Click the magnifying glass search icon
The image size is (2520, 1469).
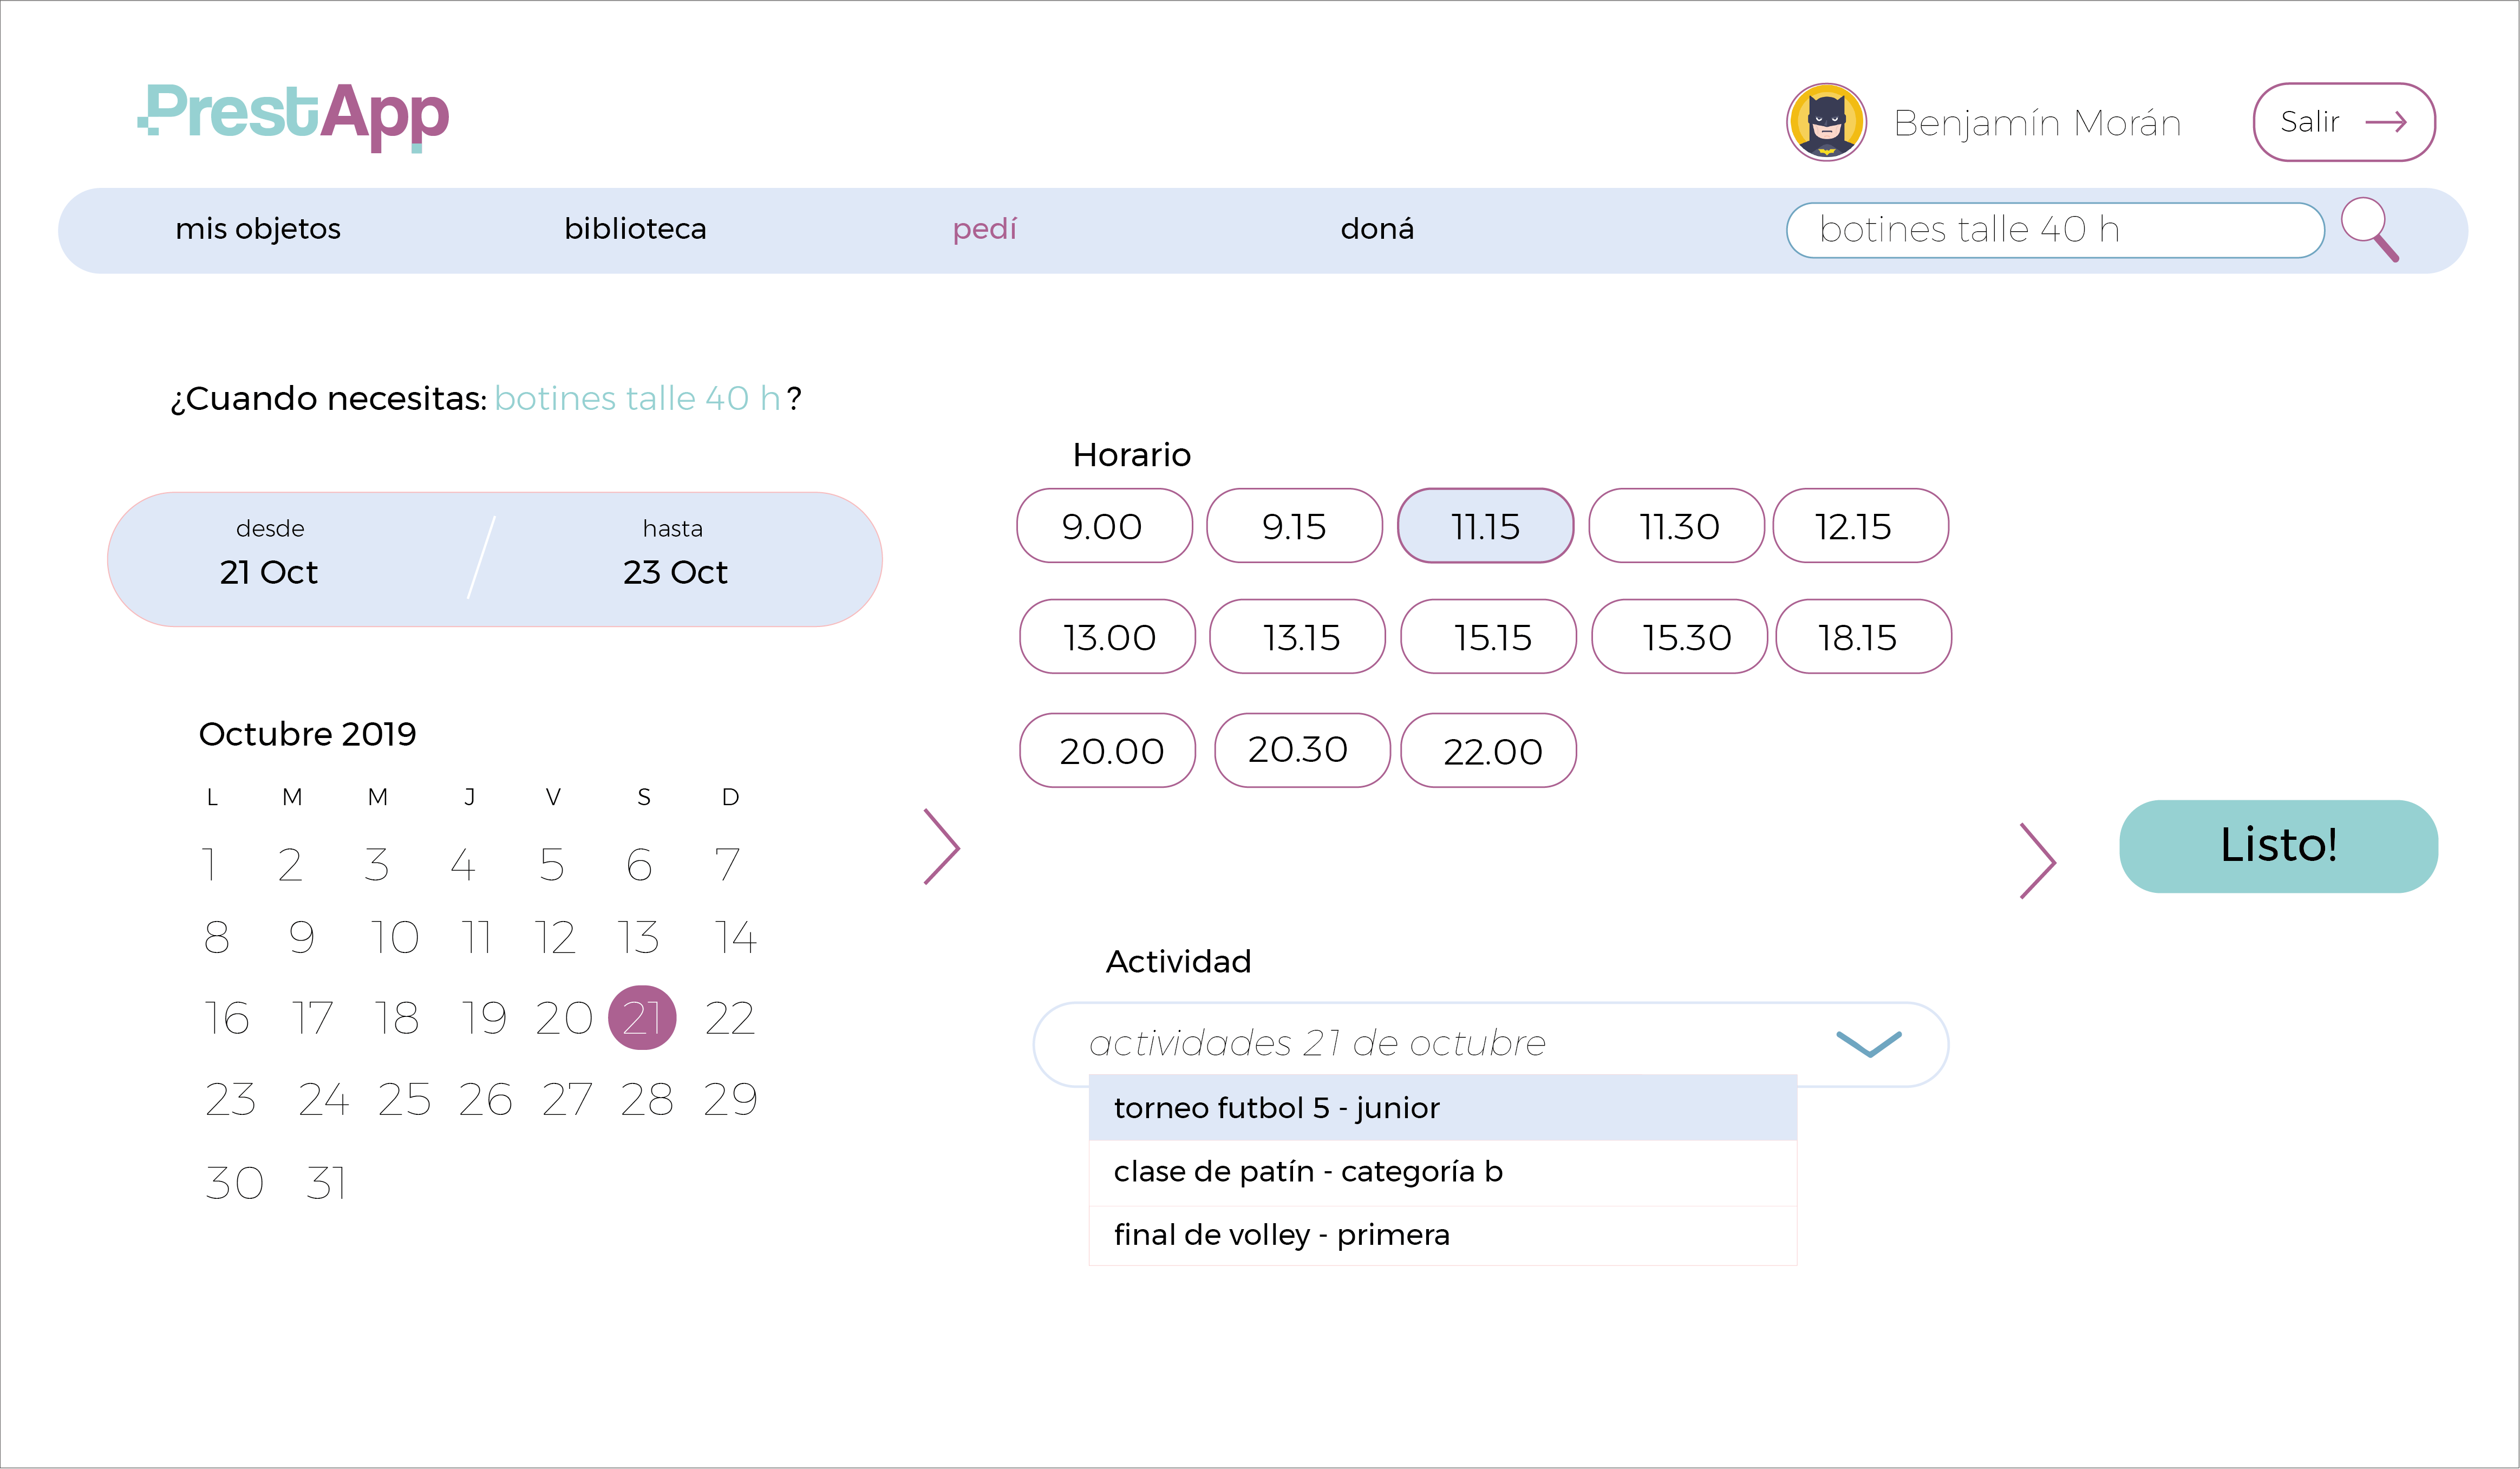click(x=2368, y=229)
